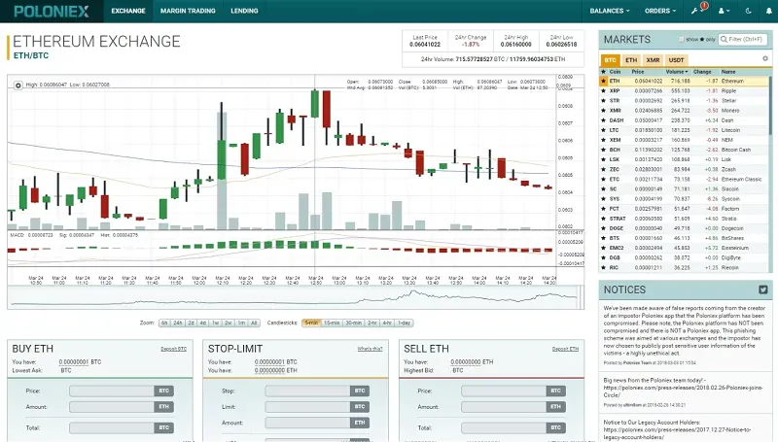778x442 pixels.
Task: Enable the show starred only checkbox
Action: pos(682,39)
